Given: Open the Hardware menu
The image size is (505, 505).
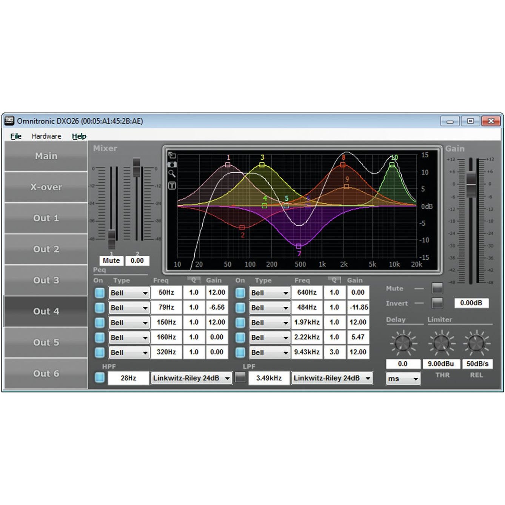Looking at the screenshot, I should (x=46, y=136).
